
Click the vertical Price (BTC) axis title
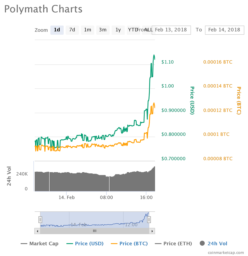pyautogui.click(x=239, y=101)
